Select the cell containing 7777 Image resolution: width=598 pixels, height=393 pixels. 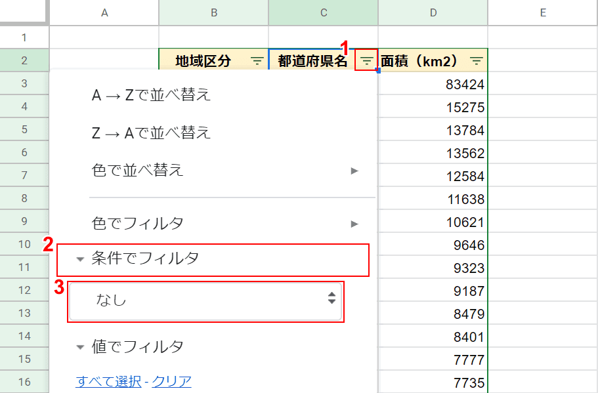[x=433, y=359]
